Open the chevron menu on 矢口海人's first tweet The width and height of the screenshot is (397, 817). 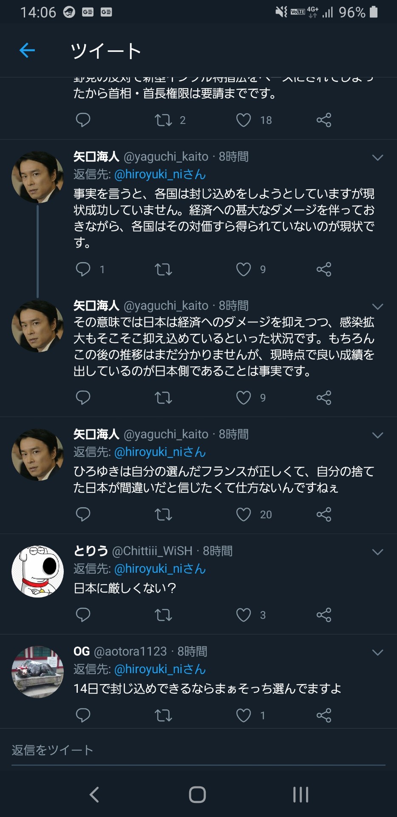pyautogui.click(x=377, y=157)
